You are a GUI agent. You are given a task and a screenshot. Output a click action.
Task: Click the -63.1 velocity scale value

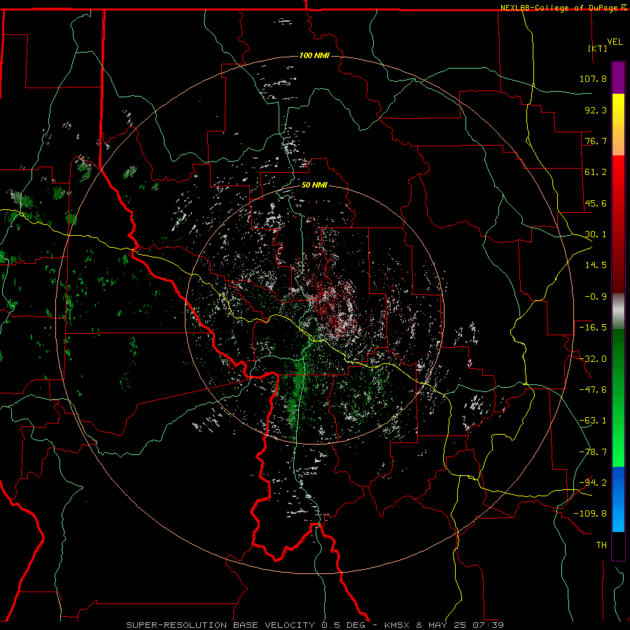click(x=593, y=421)
